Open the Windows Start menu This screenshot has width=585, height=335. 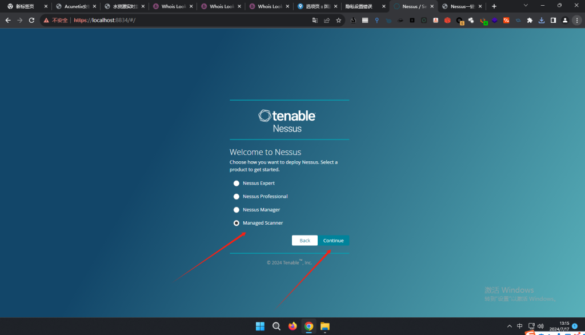click(x=260, y=326)
